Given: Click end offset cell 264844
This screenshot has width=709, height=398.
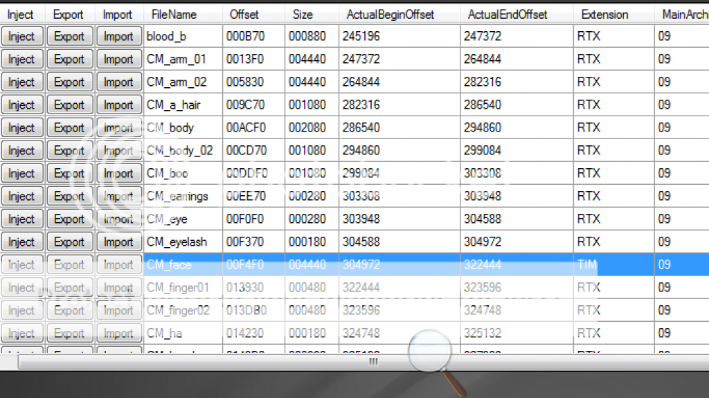Looking at the screenshot, I should tap(517, 60).
